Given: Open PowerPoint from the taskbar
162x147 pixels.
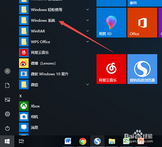Looking at the screenshot, I should (141, 141).
